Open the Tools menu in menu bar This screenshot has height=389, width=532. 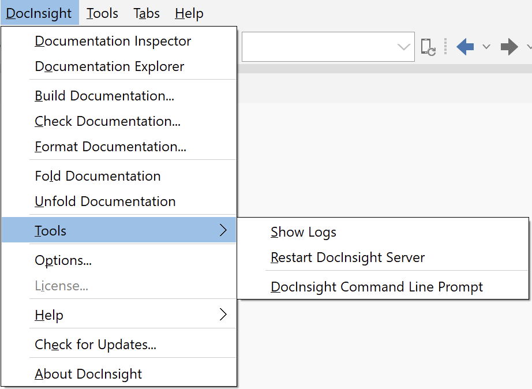point(102,13)
